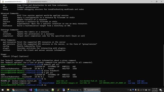The image size is (164, 92).
Task: Switch to the first kenneth@DESKTOP terminal tab
Action: coord(13,2)
